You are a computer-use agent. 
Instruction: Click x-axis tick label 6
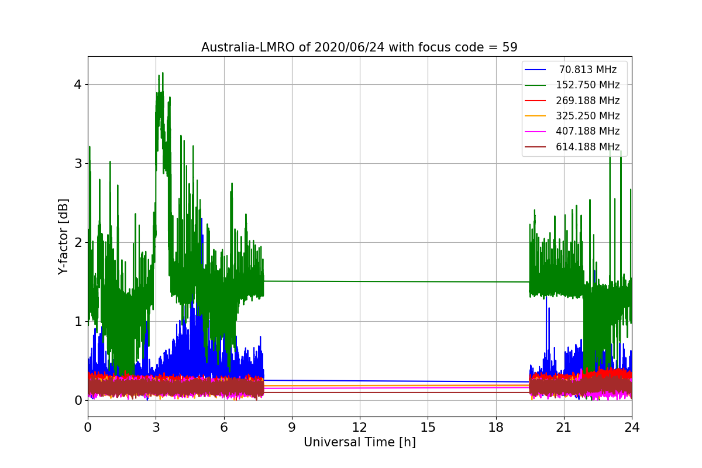tap(223, 428)
